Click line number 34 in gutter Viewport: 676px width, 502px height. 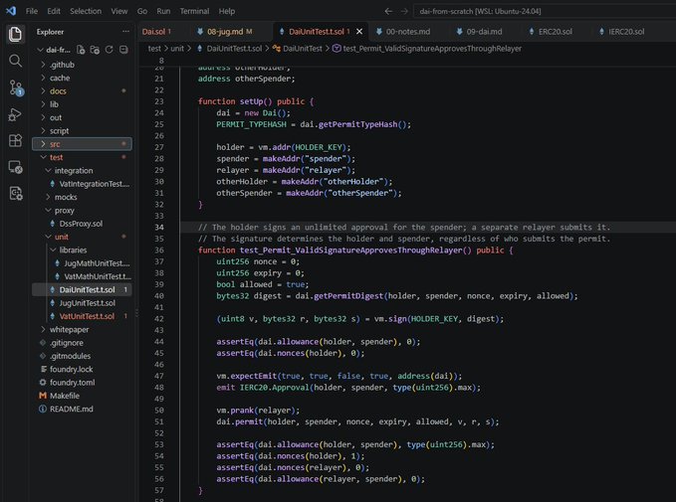pos(159,228)
